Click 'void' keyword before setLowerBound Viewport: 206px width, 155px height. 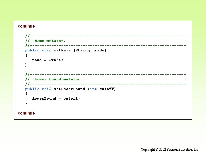[47, 89]
